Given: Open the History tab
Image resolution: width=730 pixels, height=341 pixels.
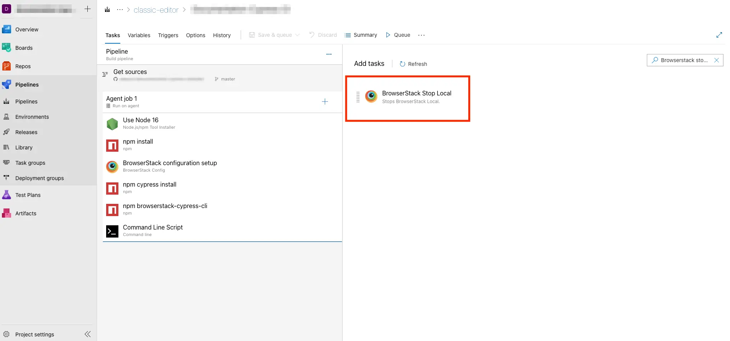Looking at the screenshot, I should tap(221, 35).
